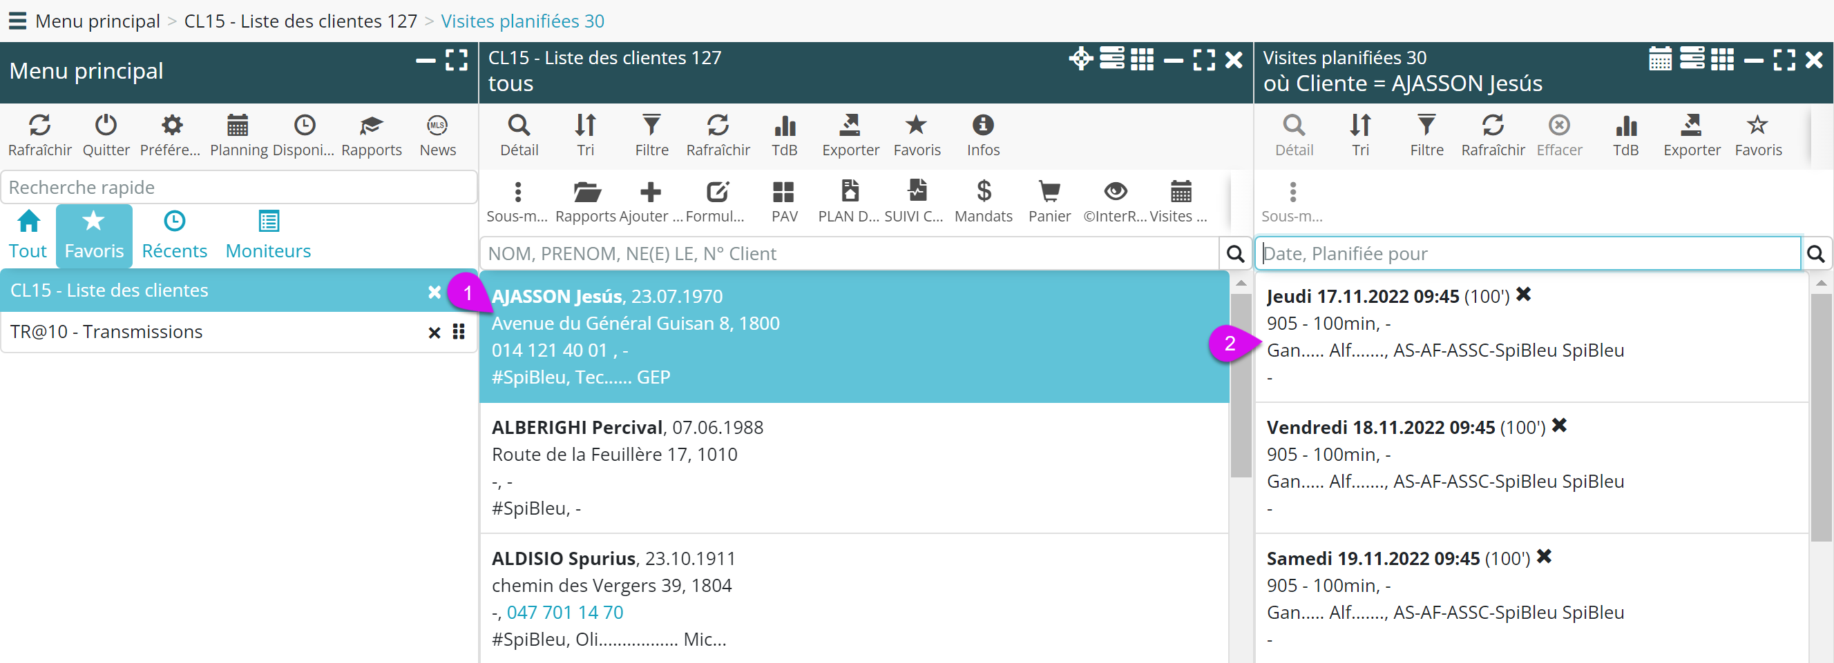Click the ©InterR... eye icon
The image size is (1834, 663).
tap(1115, 192)
